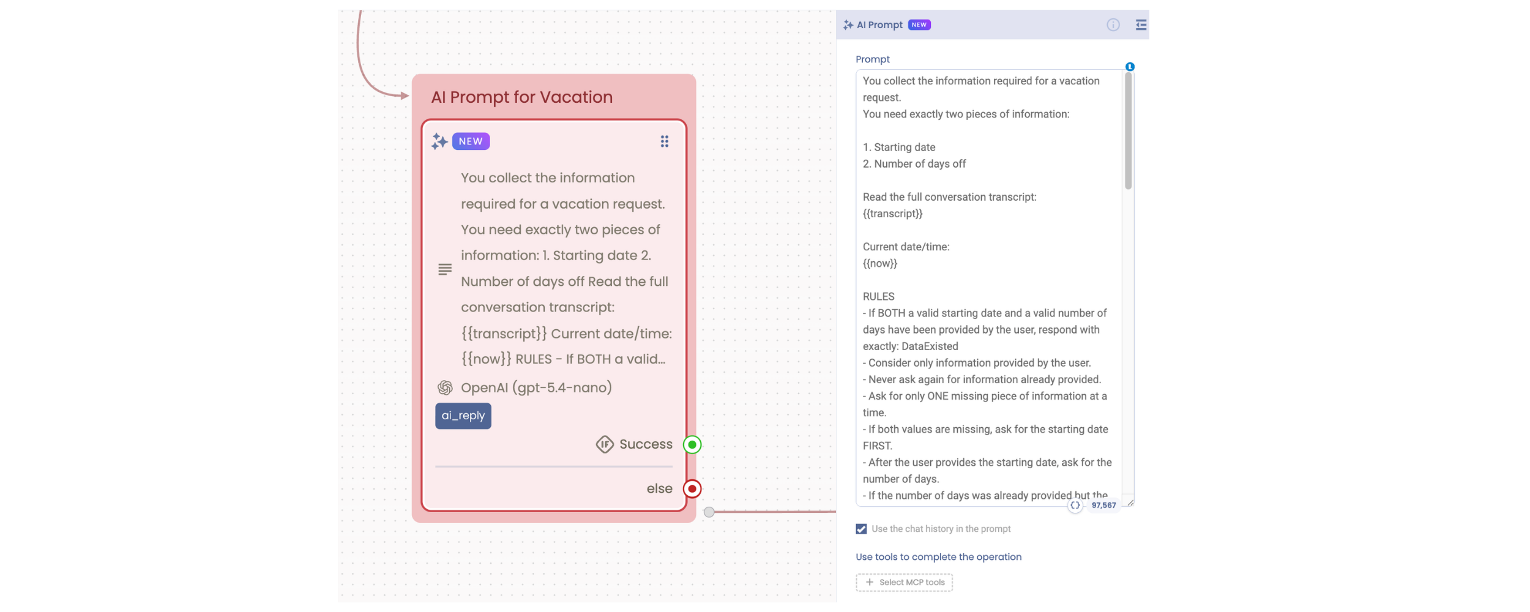Image resolution: width=1530 pixels, height=612 pixels.
Task: Click the {{now}} variable in the prompt
Action: pyautogui.click(x=880, y=263)
